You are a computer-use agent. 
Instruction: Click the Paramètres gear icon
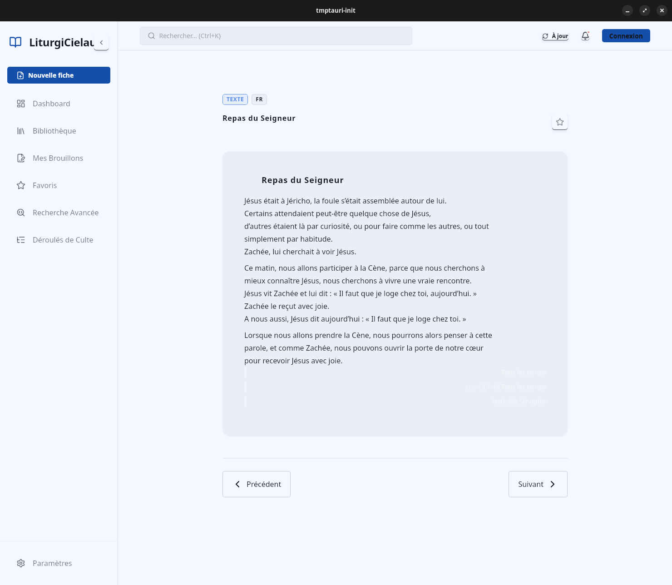(x=21, y=563)
